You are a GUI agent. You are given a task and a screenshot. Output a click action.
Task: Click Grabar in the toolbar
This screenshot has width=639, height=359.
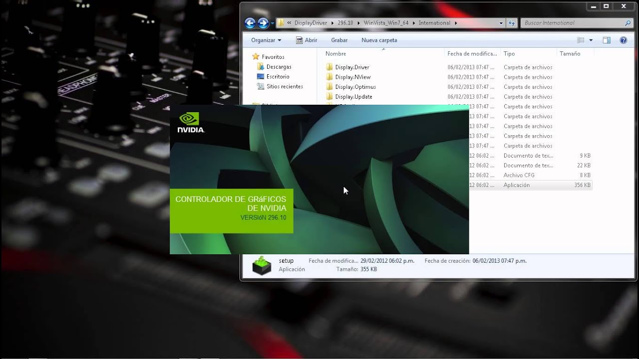tap(339, 40)
